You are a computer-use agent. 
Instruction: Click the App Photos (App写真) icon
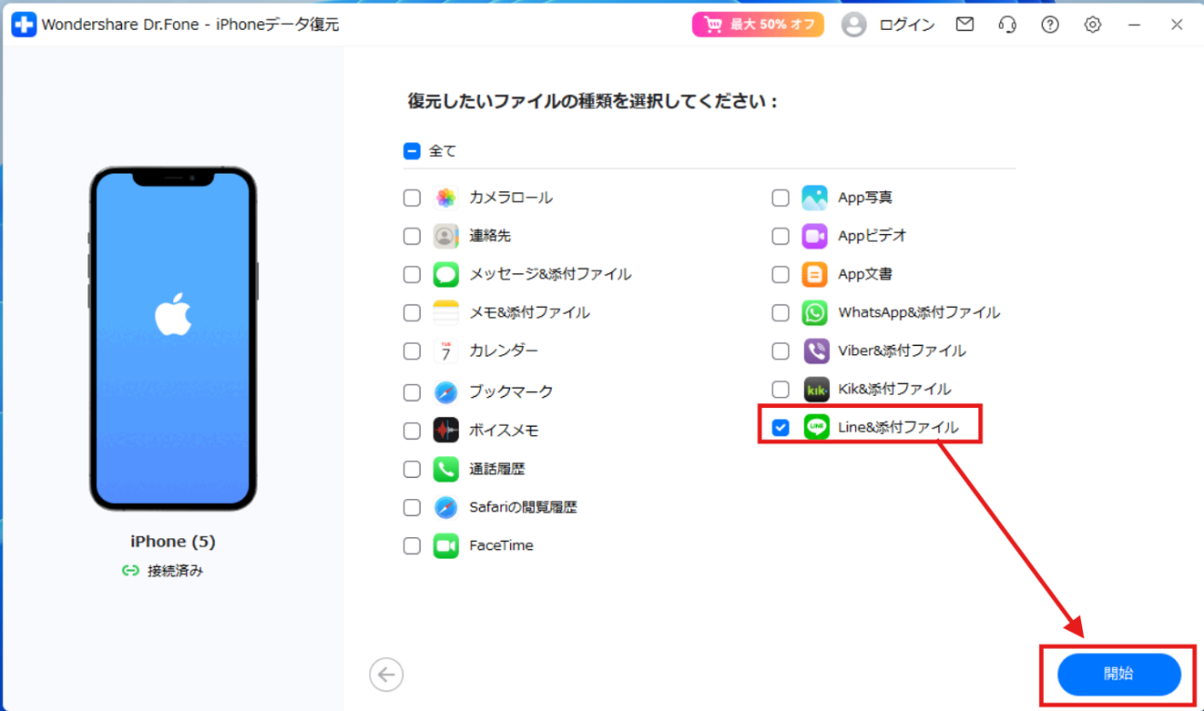tap(815, 198)
